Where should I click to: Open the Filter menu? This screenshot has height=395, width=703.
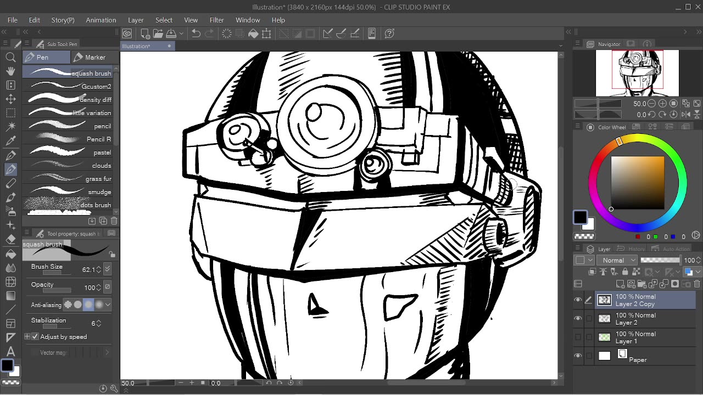pyautogui.click(x=216, y=20)
